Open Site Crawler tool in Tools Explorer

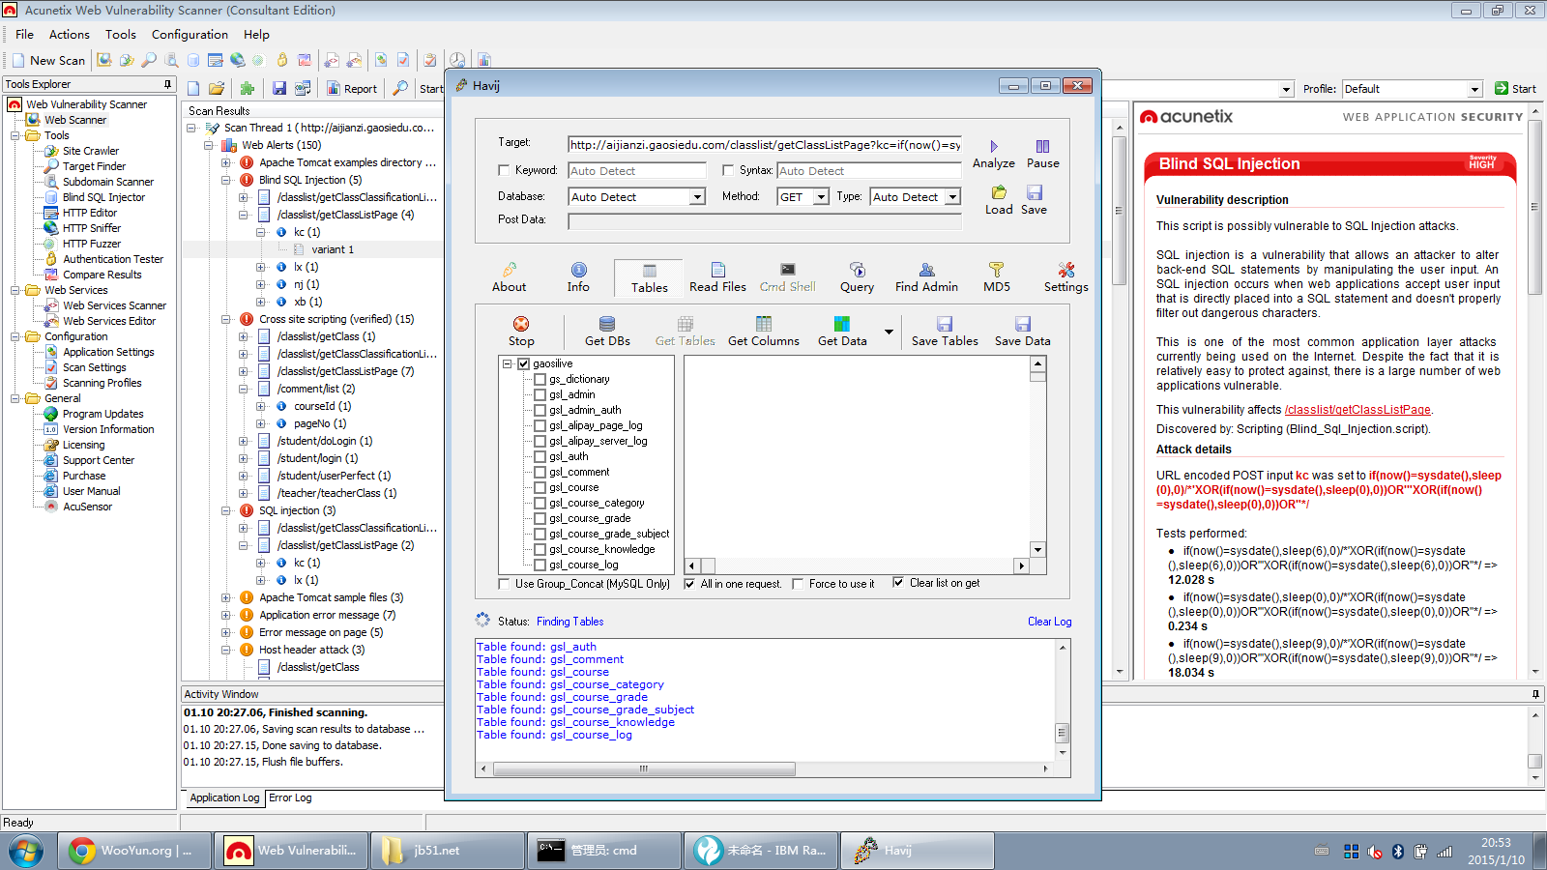click(x=91, y=151)
